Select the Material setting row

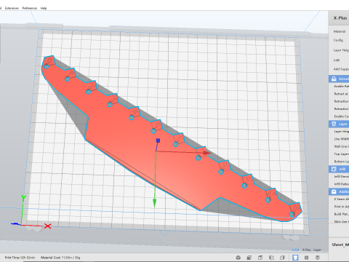click(340, 31)
